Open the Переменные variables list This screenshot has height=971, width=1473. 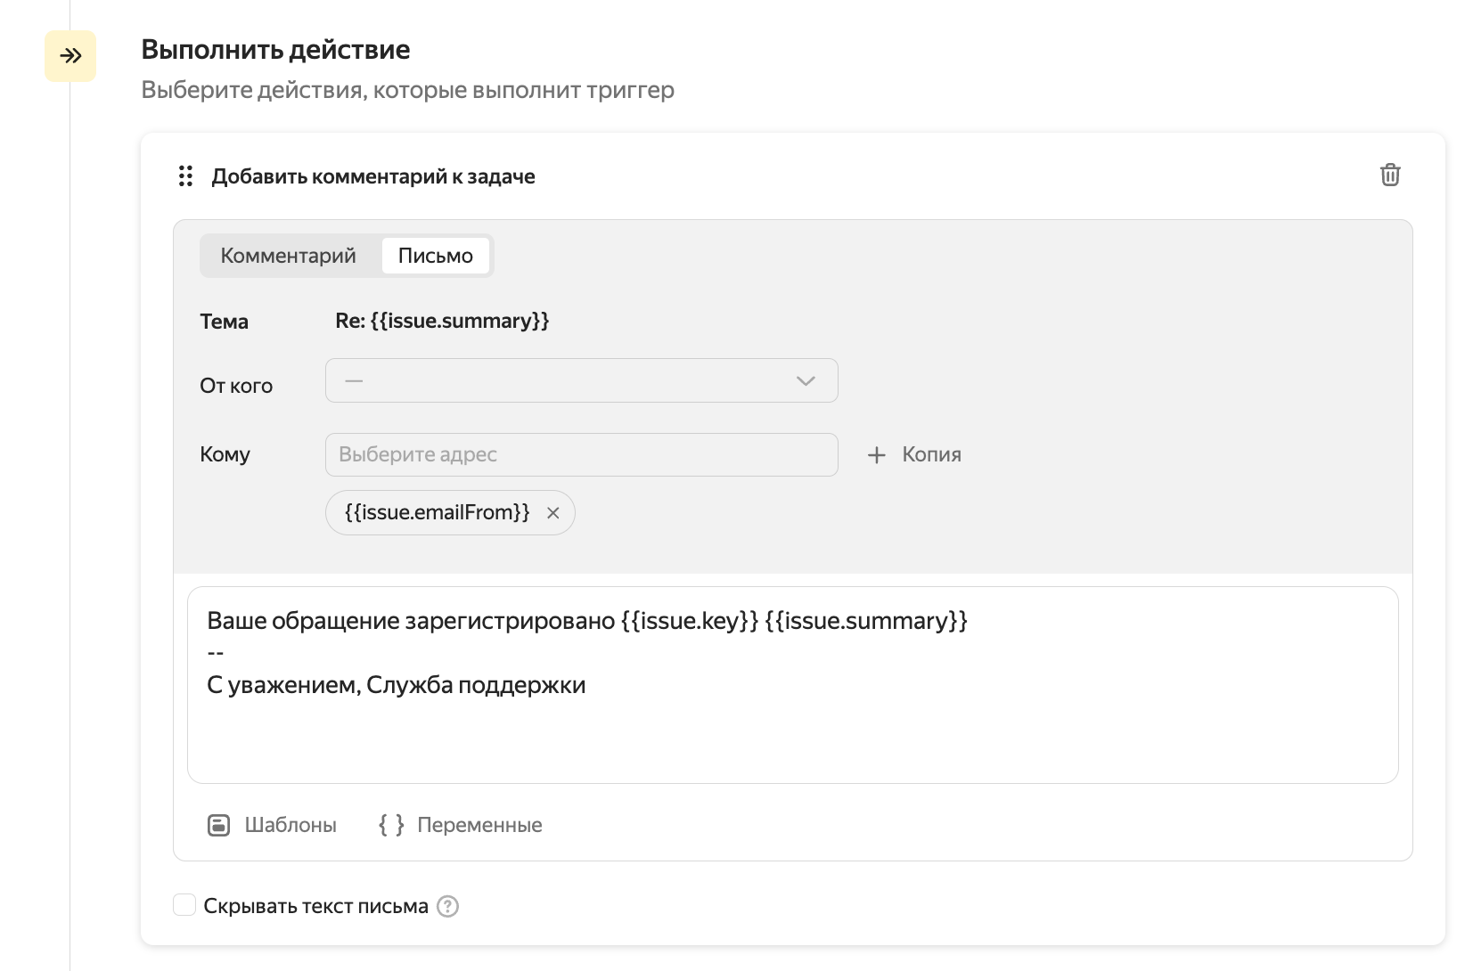click(x=479, y=825)
